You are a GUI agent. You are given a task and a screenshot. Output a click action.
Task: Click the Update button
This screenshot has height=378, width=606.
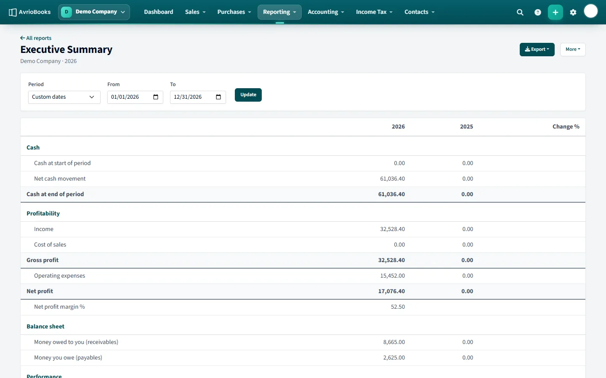coord(248,95)
